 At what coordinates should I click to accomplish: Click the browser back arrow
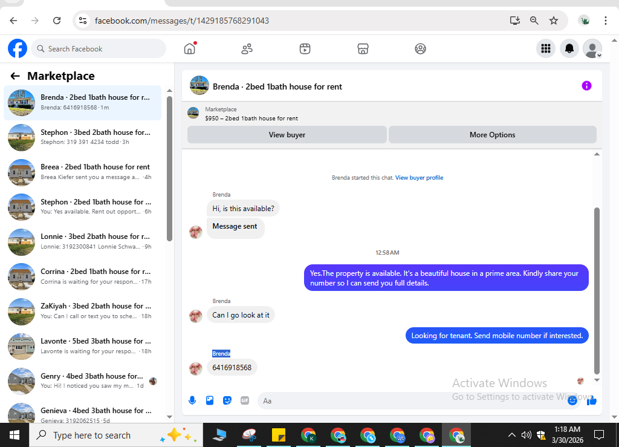click(x=13, y=21)
